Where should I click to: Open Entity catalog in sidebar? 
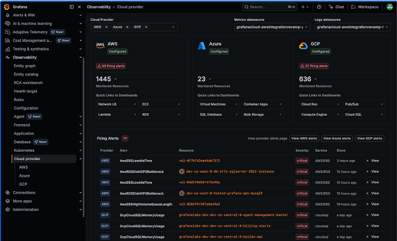pos(26,74)
